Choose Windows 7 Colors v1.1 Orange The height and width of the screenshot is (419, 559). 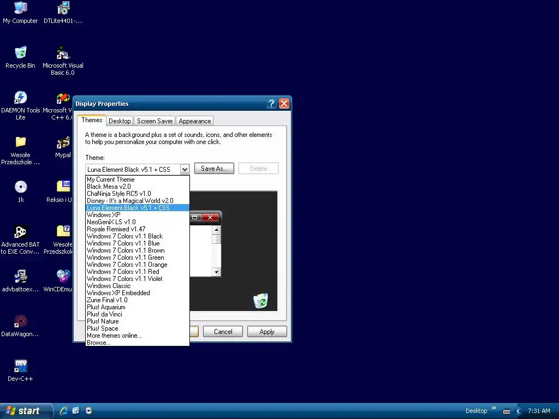[x=138, y=265]
